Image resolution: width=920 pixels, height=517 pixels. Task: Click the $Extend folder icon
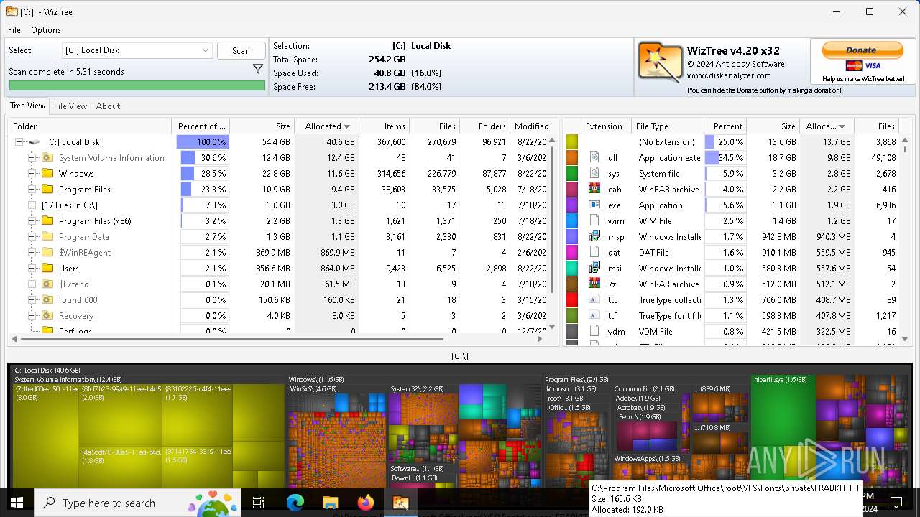click(47, 284)
